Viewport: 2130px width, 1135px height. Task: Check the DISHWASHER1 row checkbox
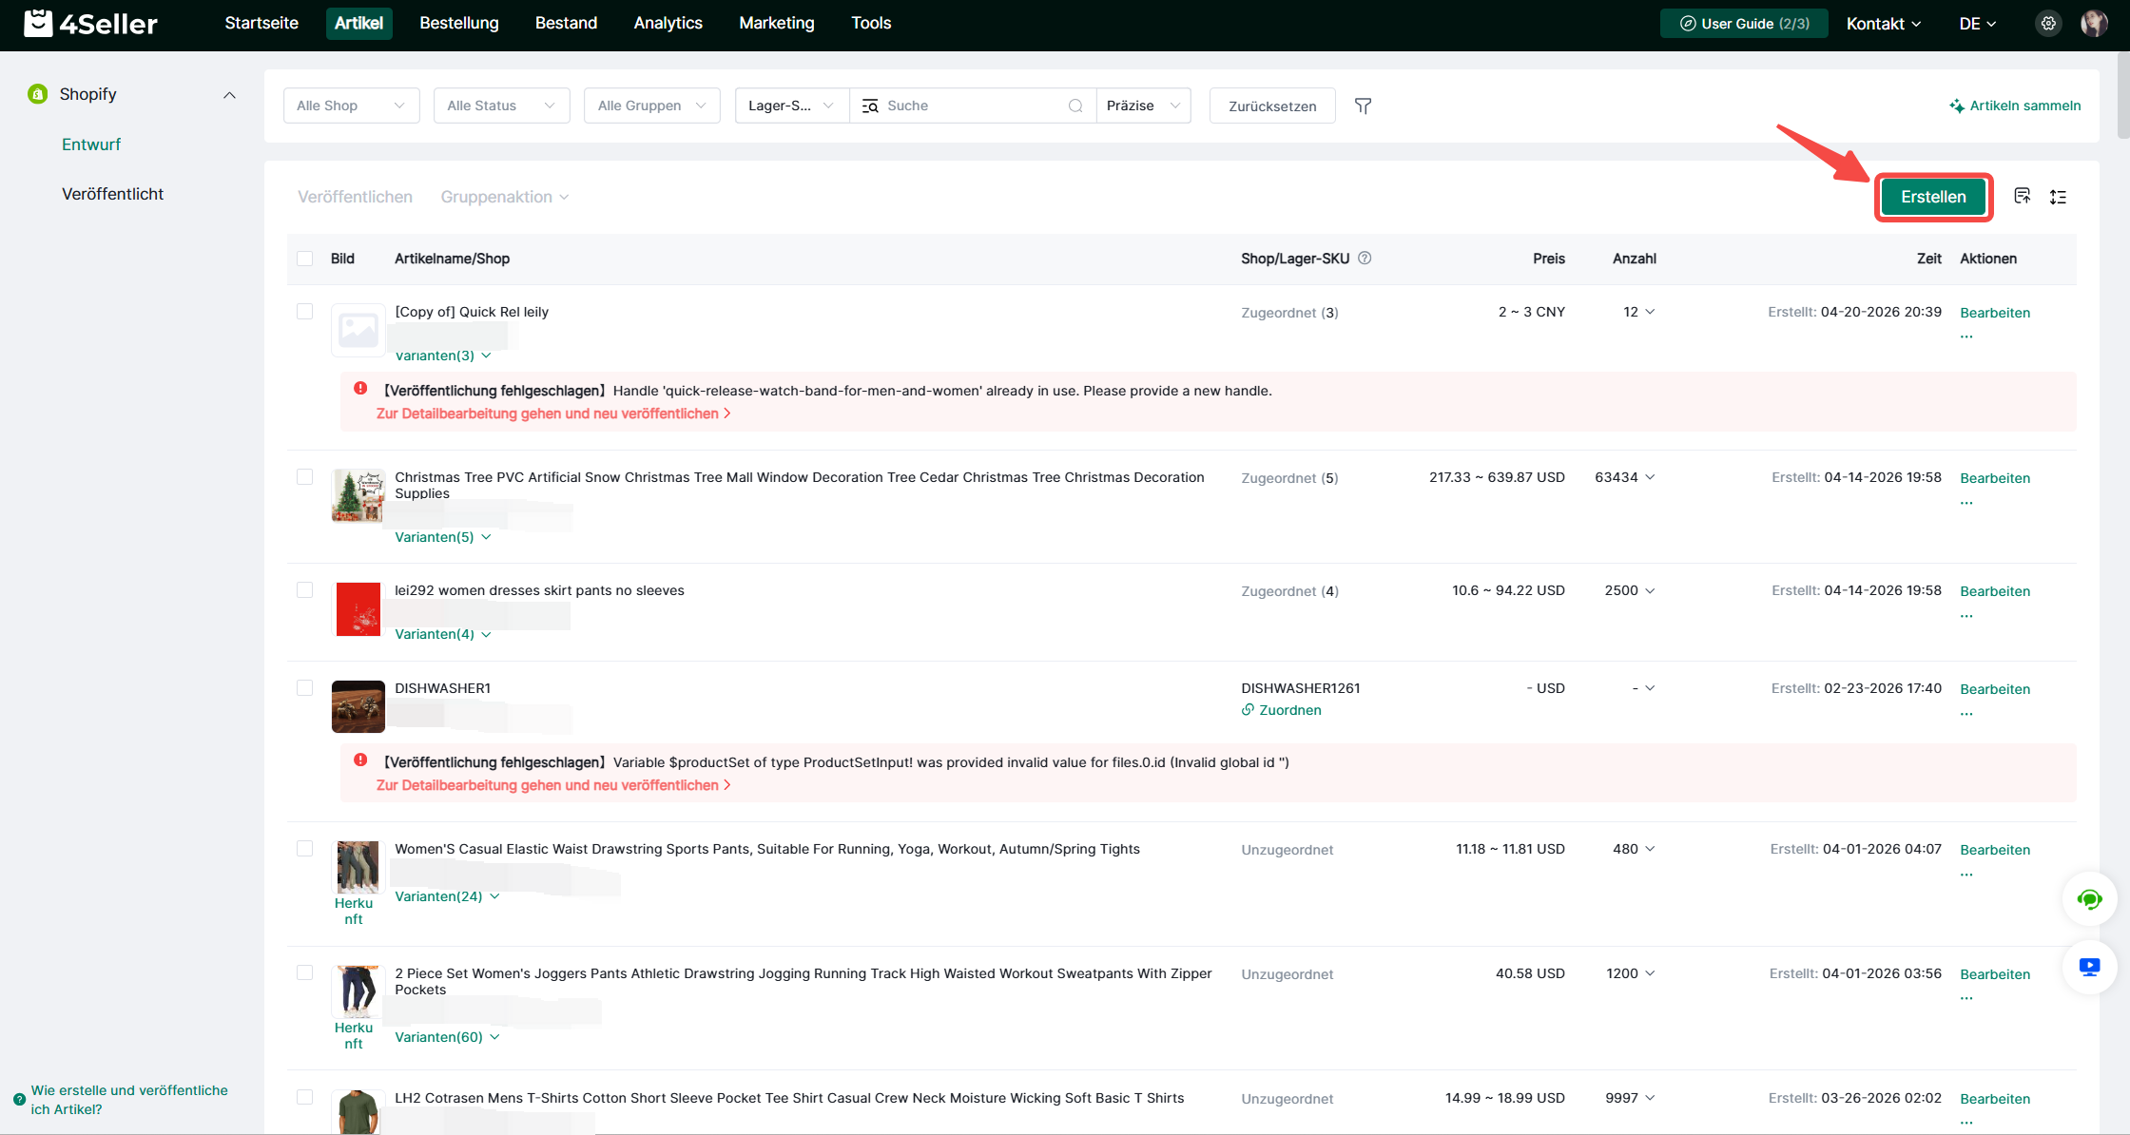pos(305,687)
